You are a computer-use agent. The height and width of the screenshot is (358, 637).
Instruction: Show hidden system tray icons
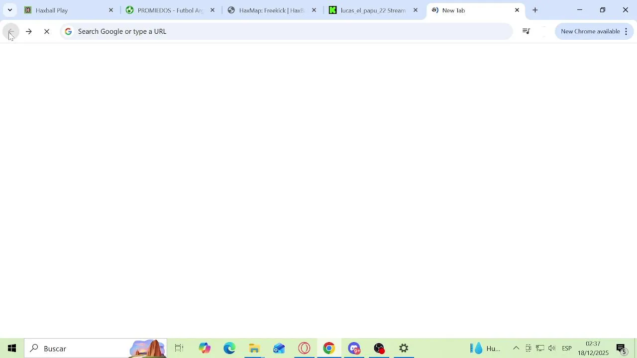pyautogui.click(x=516, y=349)
